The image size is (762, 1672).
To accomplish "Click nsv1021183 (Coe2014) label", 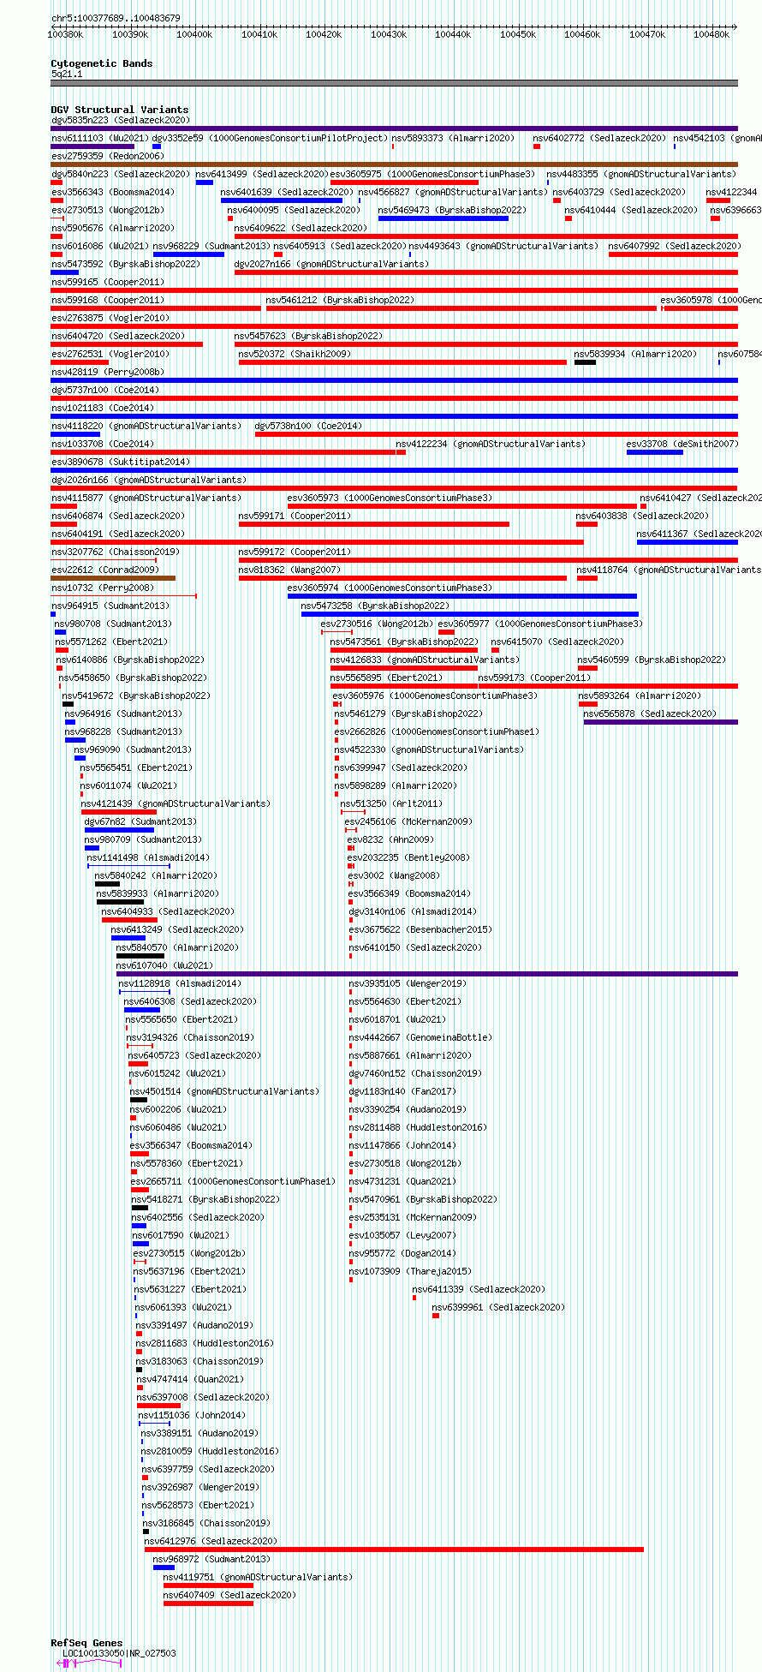I will pyautogui.click(x=103, y=408).
